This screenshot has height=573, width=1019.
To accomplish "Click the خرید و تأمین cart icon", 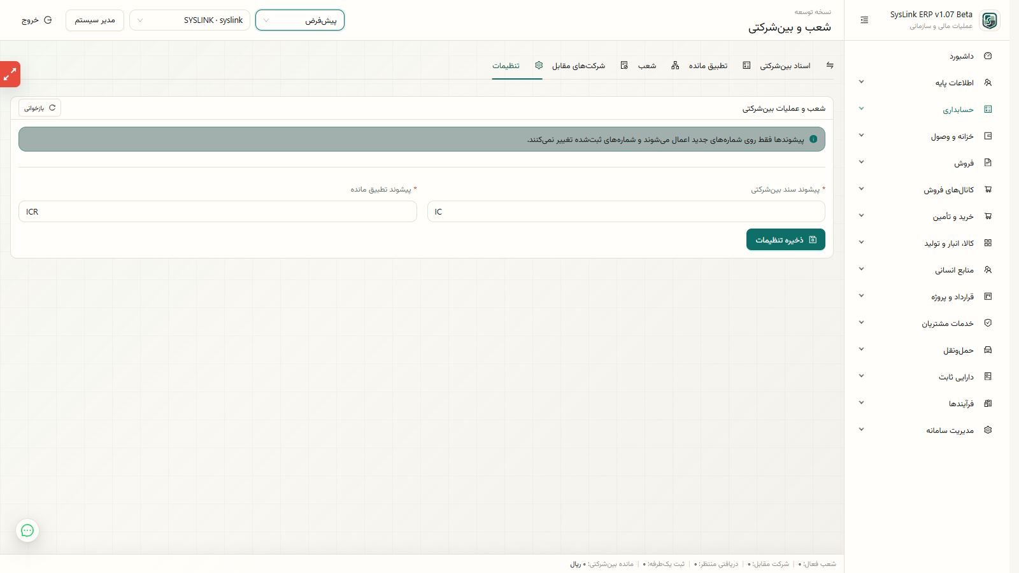I will [x=988, y=216].
